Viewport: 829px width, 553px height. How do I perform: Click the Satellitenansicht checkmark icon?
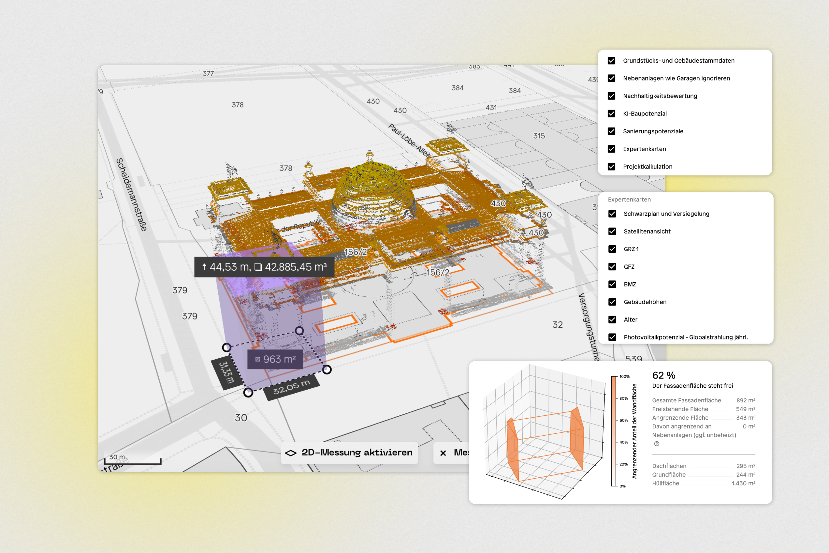612,232
